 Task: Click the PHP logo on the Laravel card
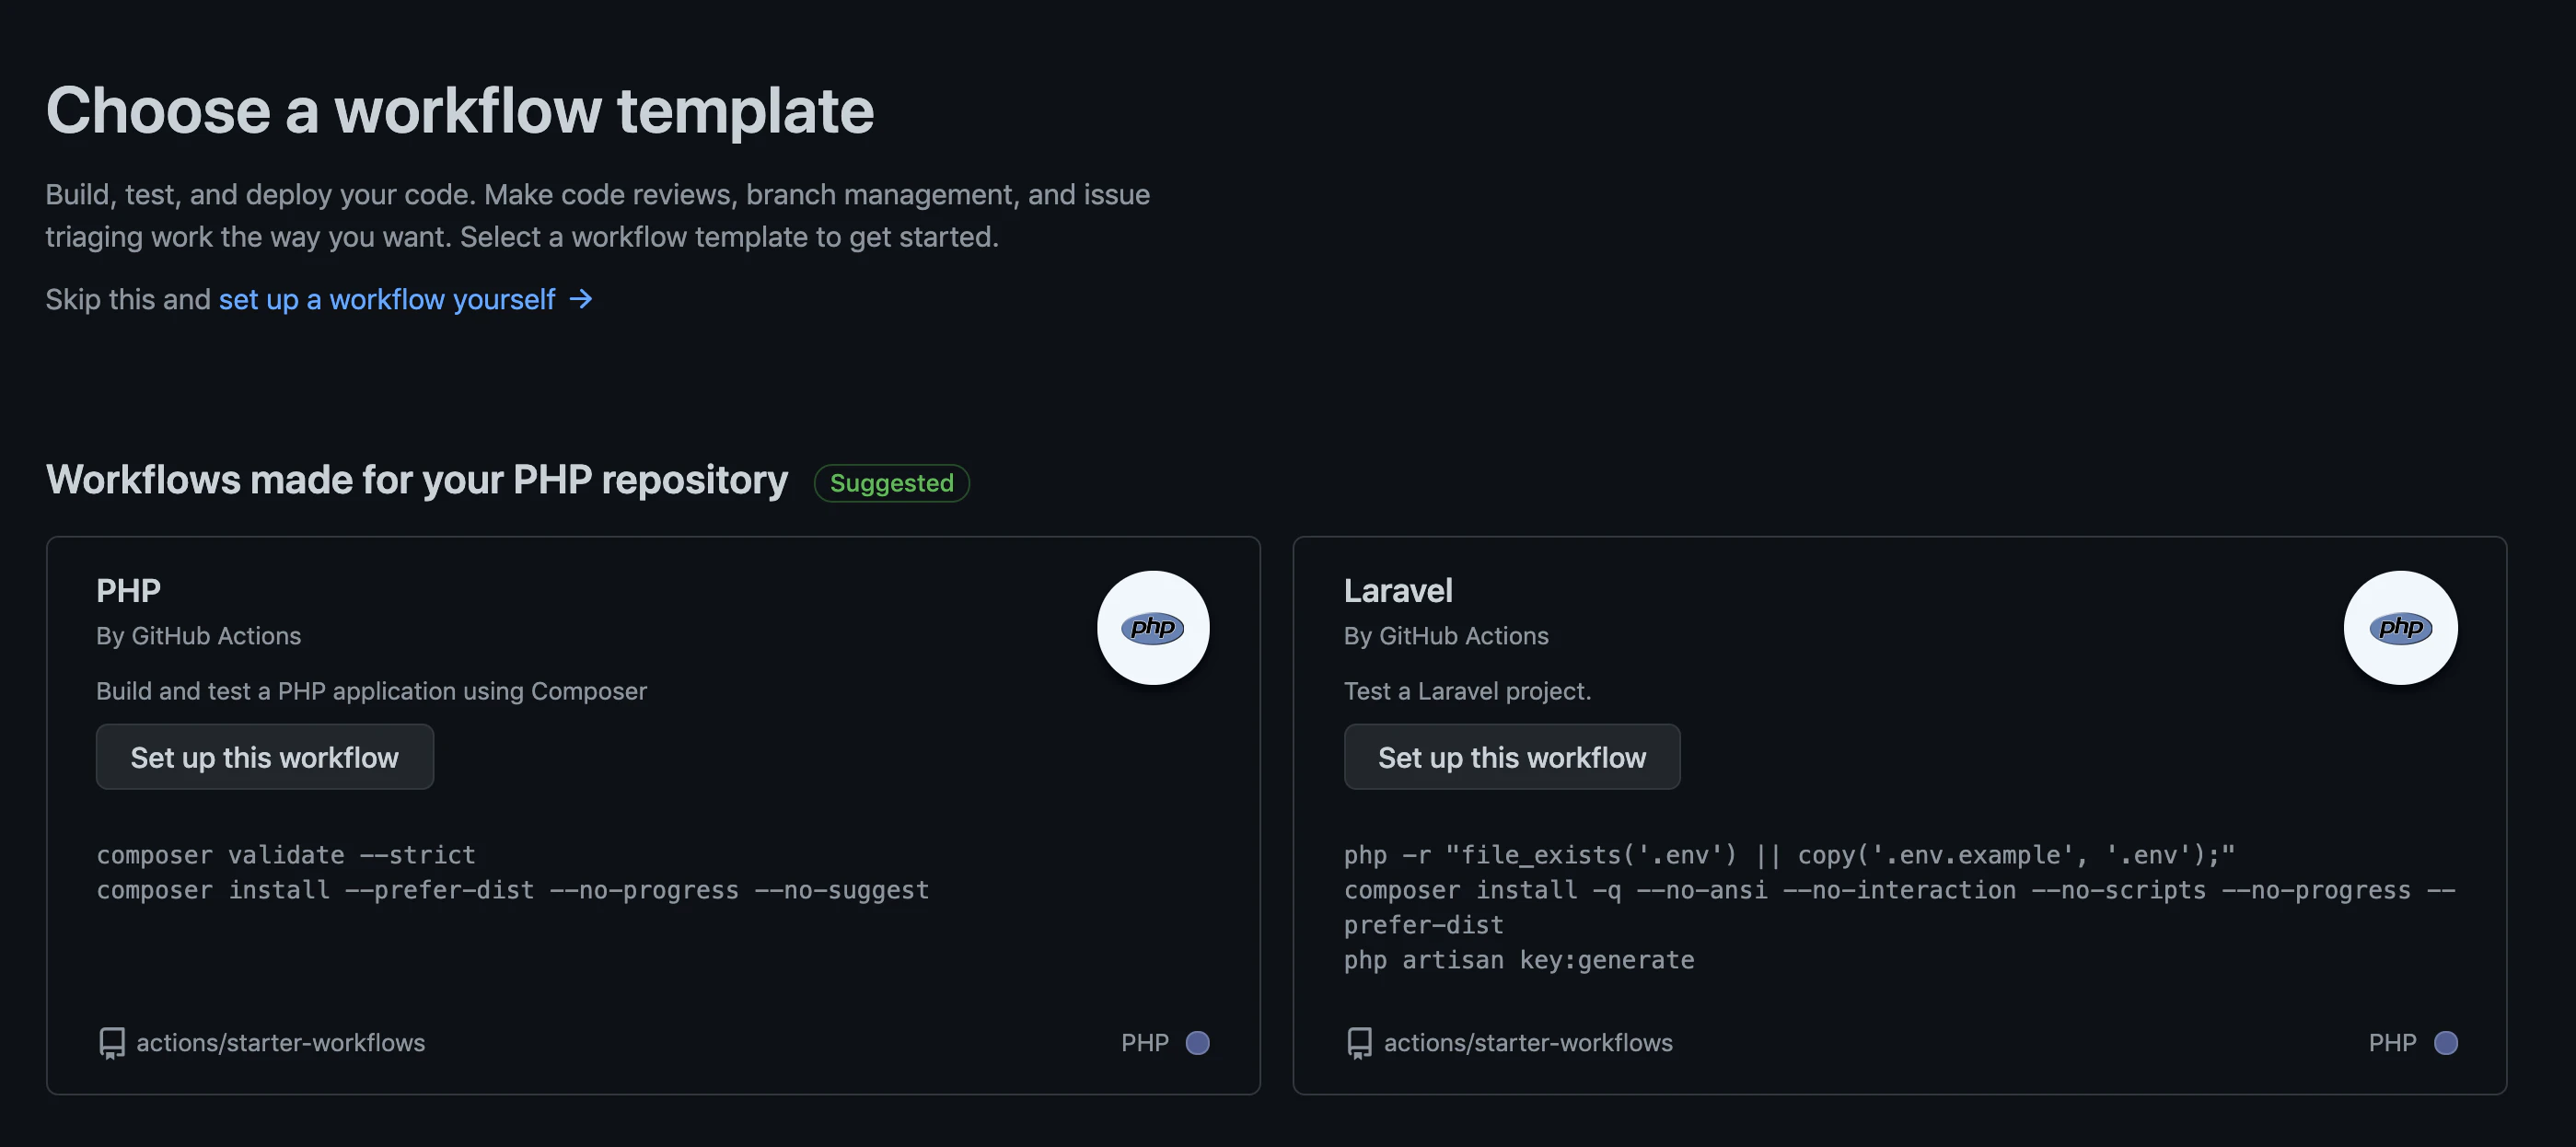click(2400, 628)
